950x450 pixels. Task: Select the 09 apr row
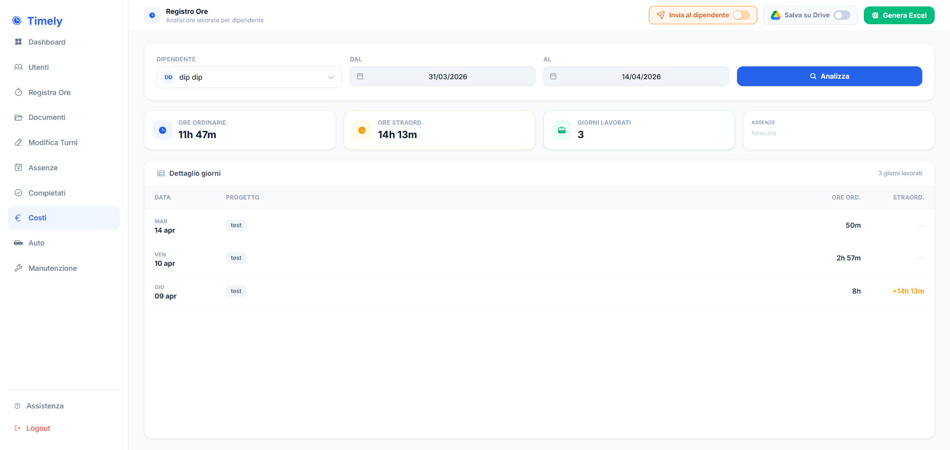pyautogui.click(x=539, y=291)
